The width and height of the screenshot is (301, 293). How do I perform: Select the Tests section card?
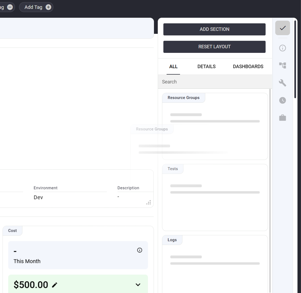coord(215,197)
